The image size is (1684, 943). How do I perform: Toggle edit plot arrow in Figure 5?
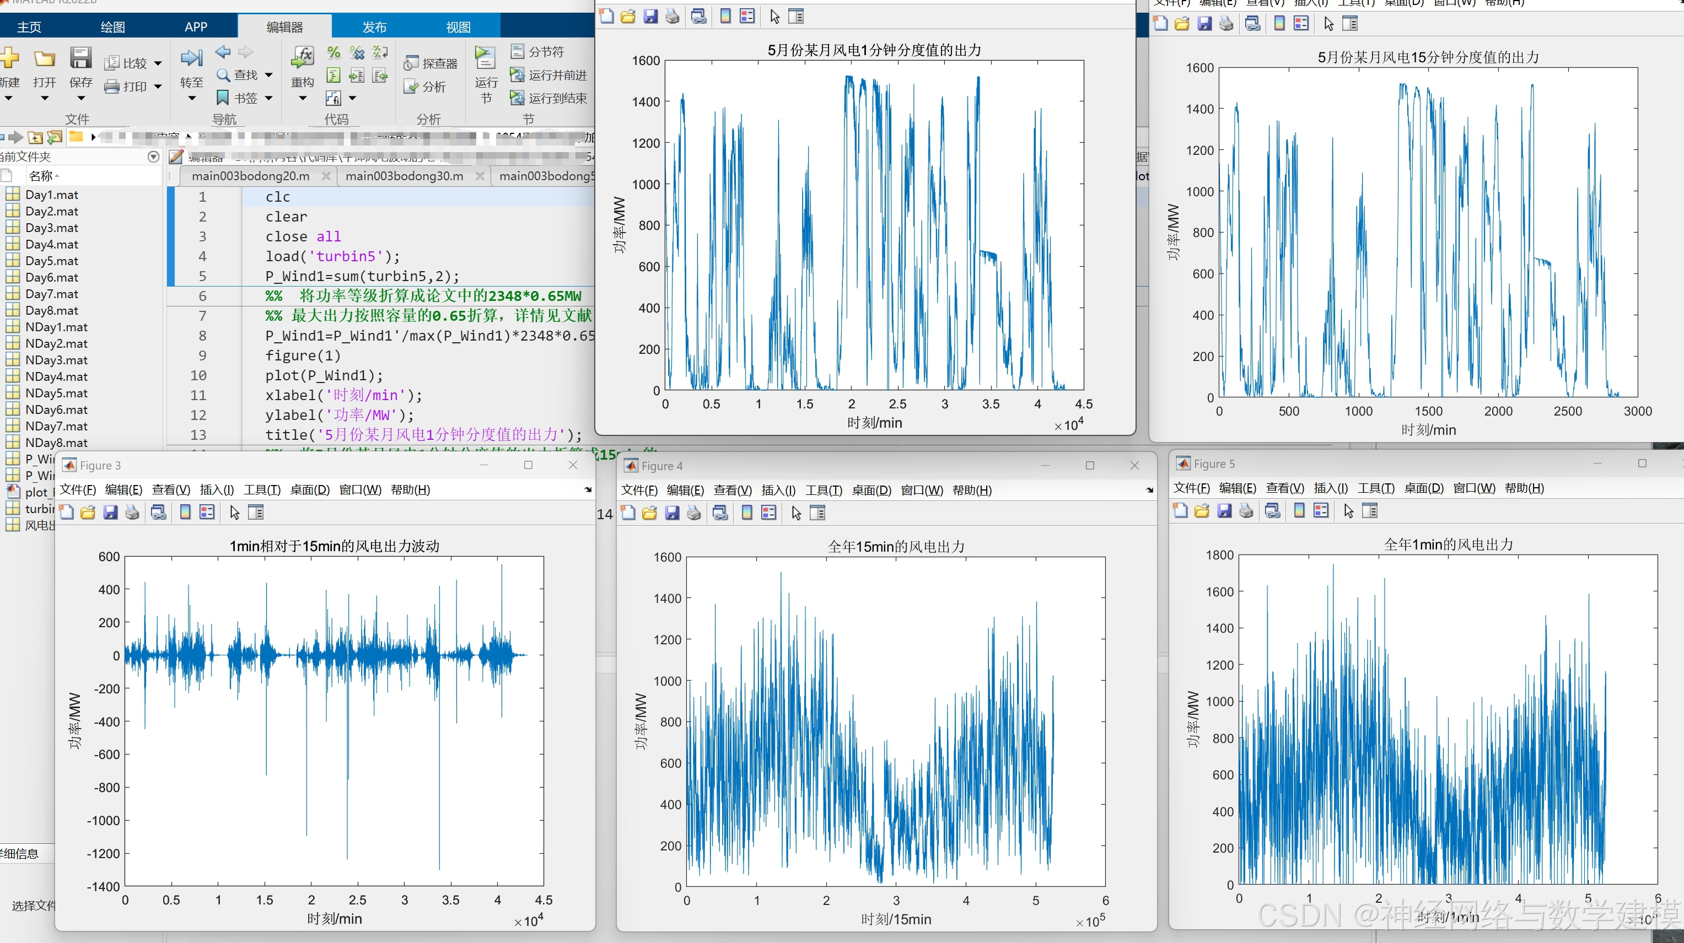1348,511
